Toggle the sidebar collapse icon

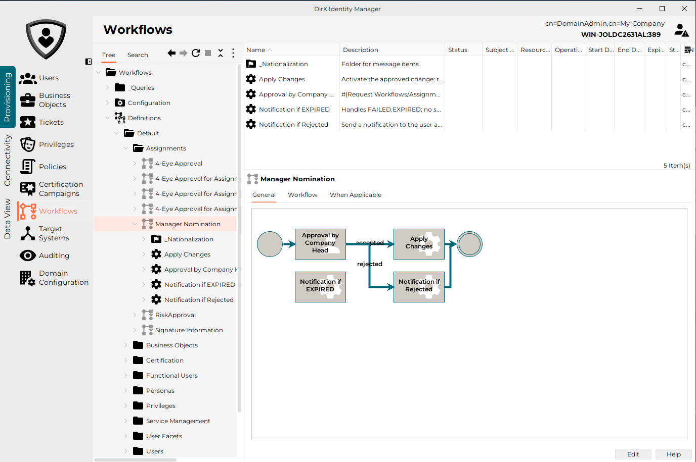89,62
